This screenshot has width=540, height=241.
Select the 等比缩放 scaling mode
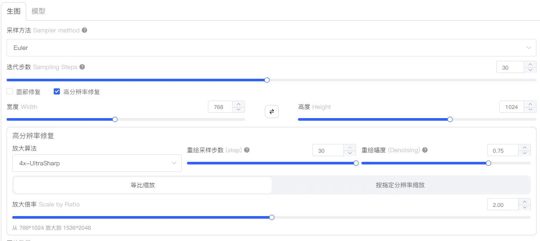143,185
